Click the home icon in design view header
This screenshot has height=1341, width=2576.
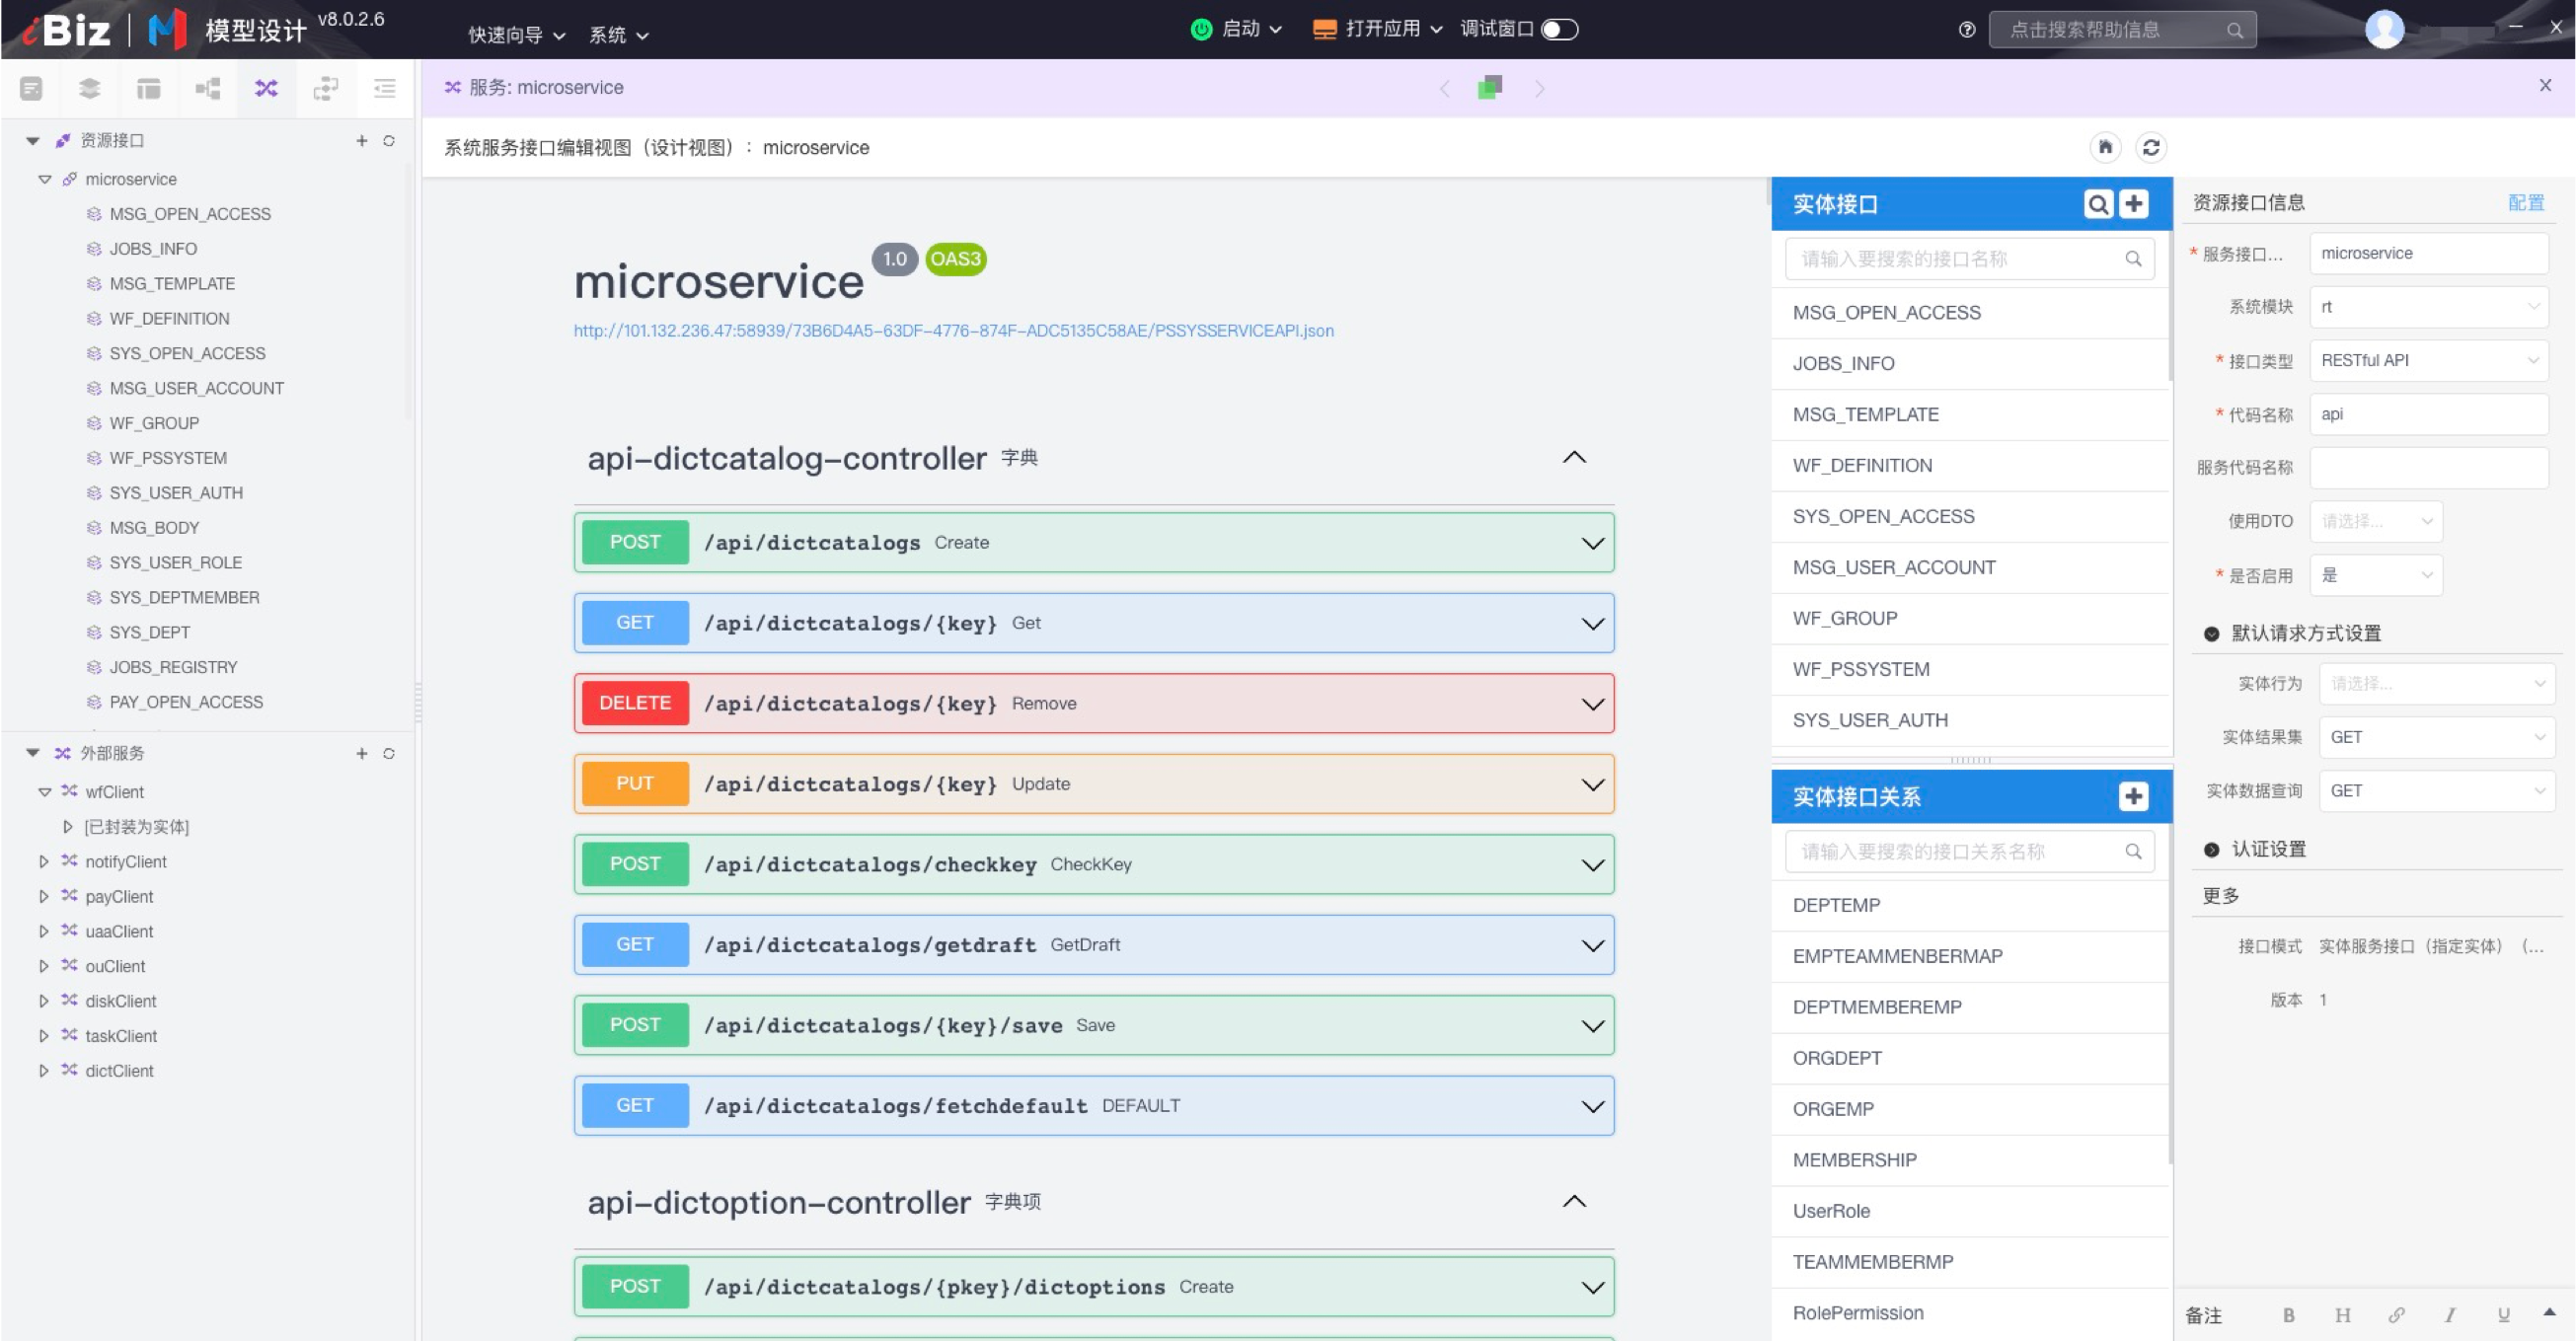(2105, 147)
